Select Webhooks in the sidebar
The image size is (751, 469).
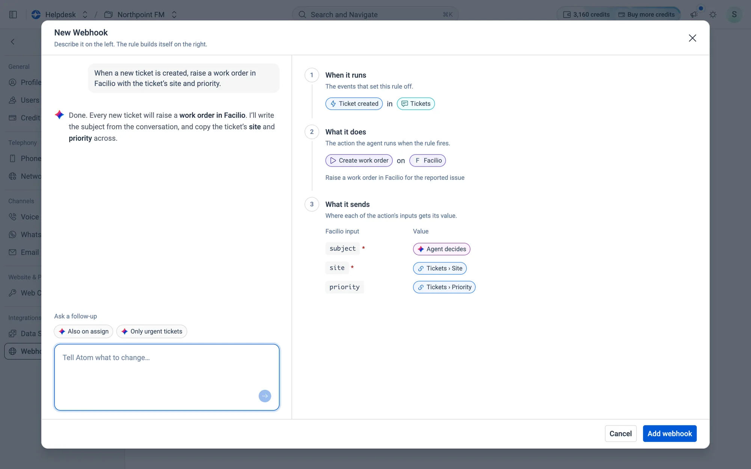[x=23, y=351]
